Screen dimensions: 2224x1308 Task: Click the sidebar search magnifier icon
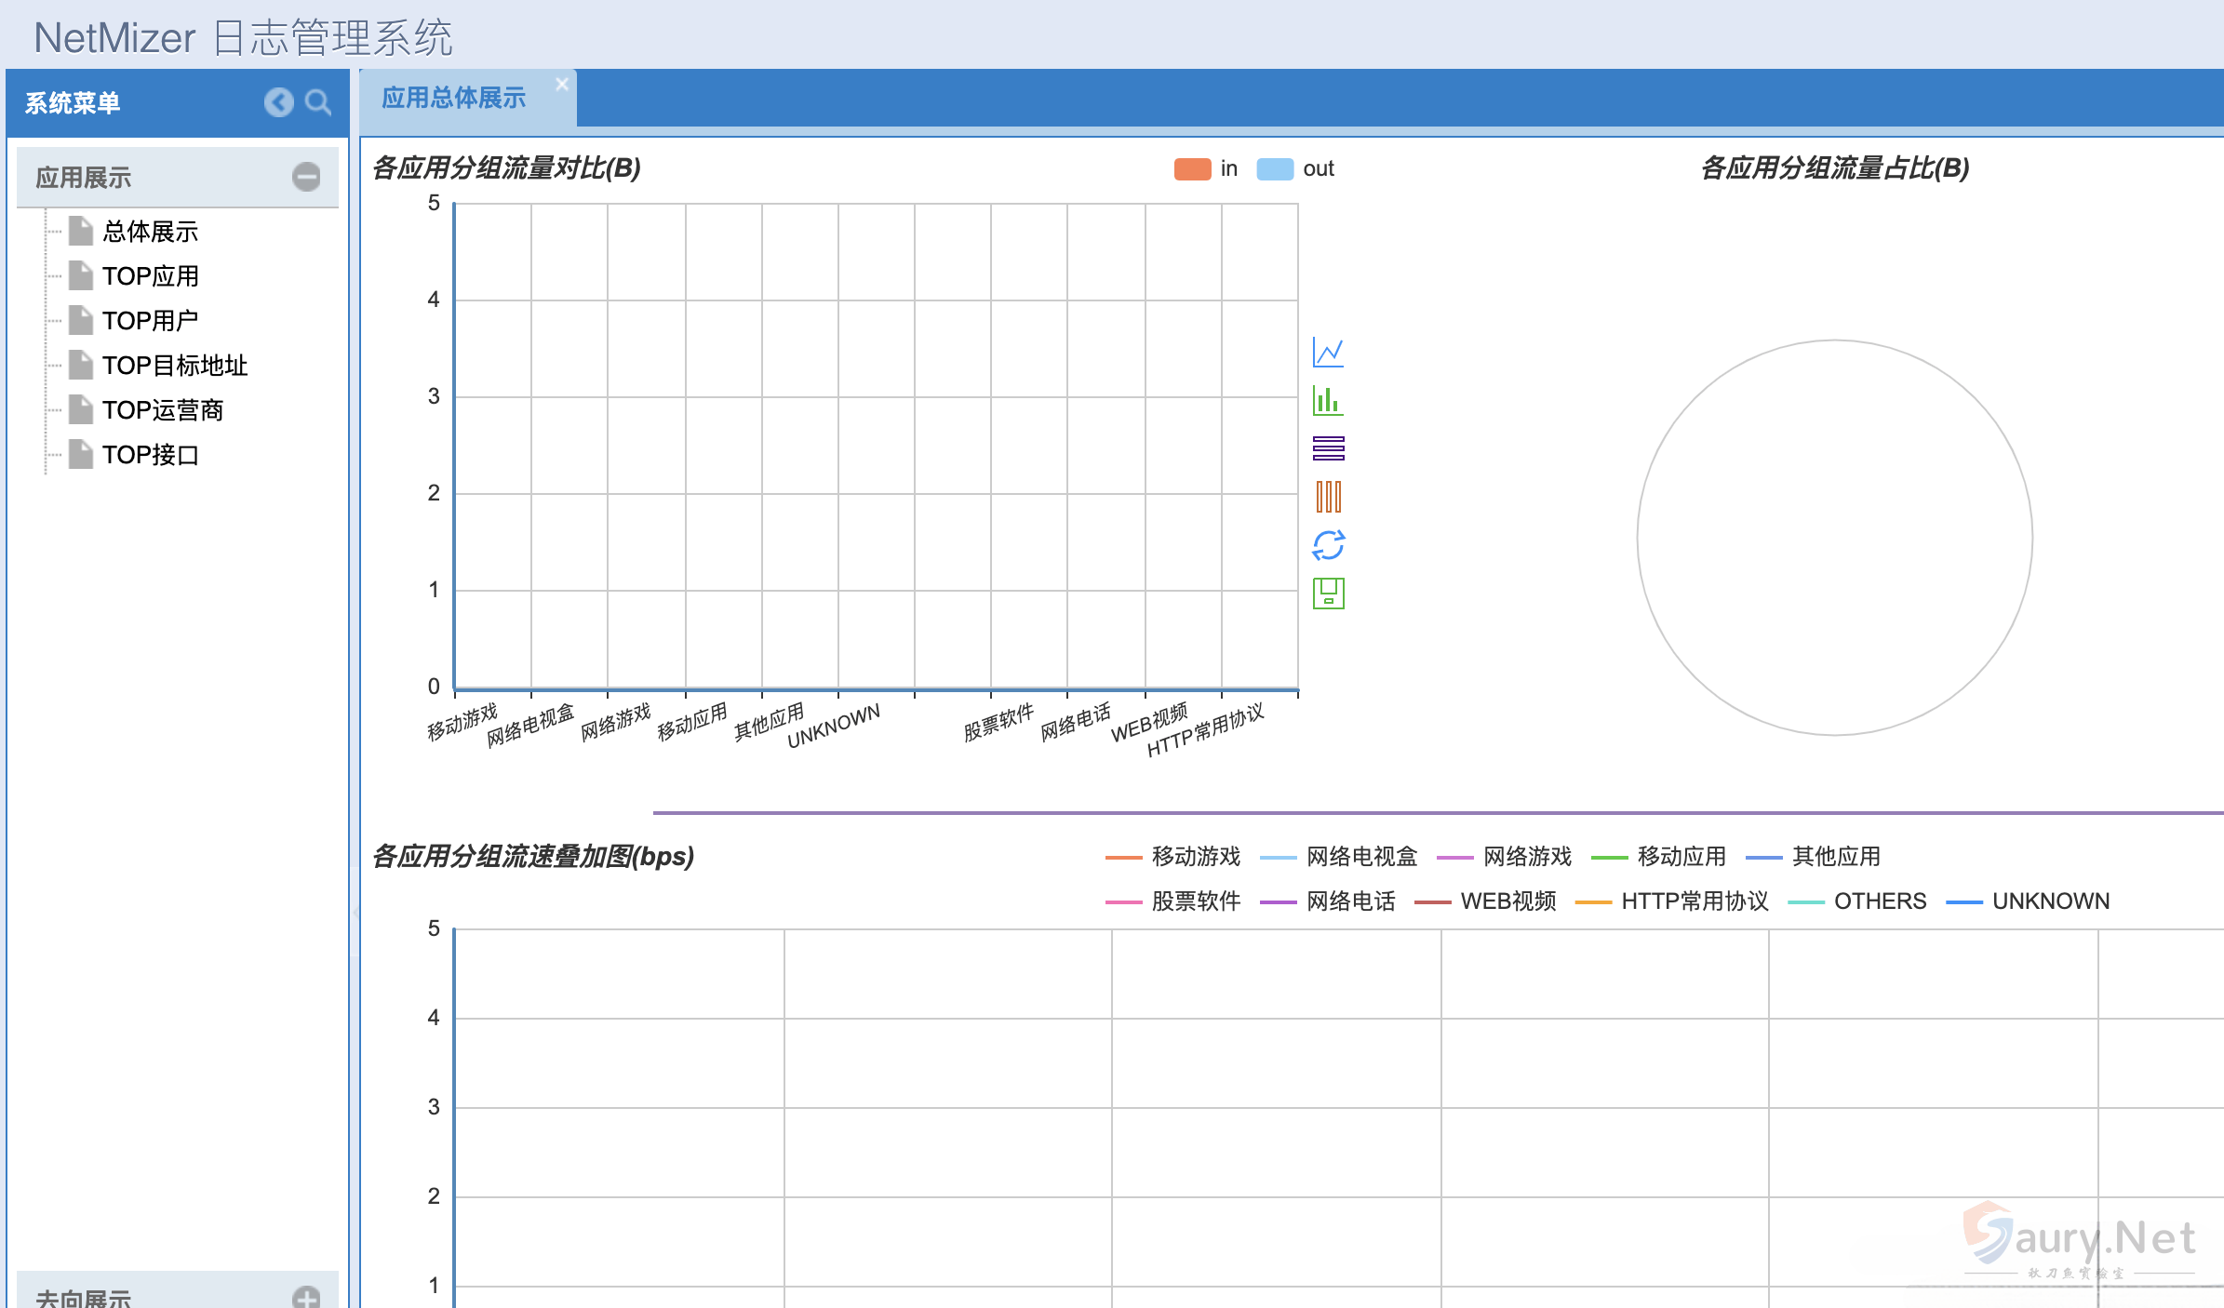[318, 102]
